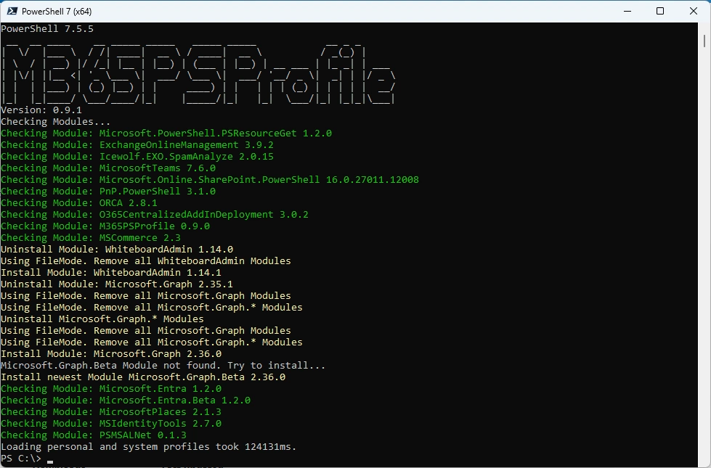This screenshot has height=468, width=711.
Task: Click the PSMSALNet 0.1.3 module line
Action: point(93,435)
